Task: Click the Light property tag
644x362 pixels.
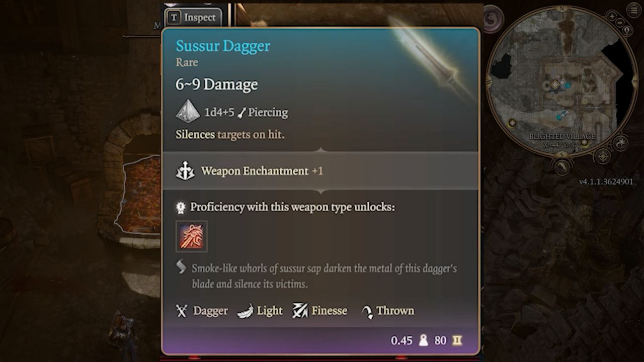Action: tap(260, 311)
